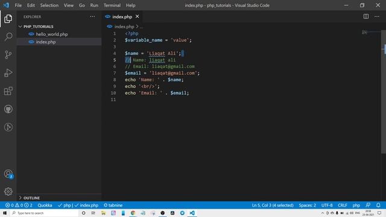
Task: Click the taskbar clock
Action: [368, 213]
